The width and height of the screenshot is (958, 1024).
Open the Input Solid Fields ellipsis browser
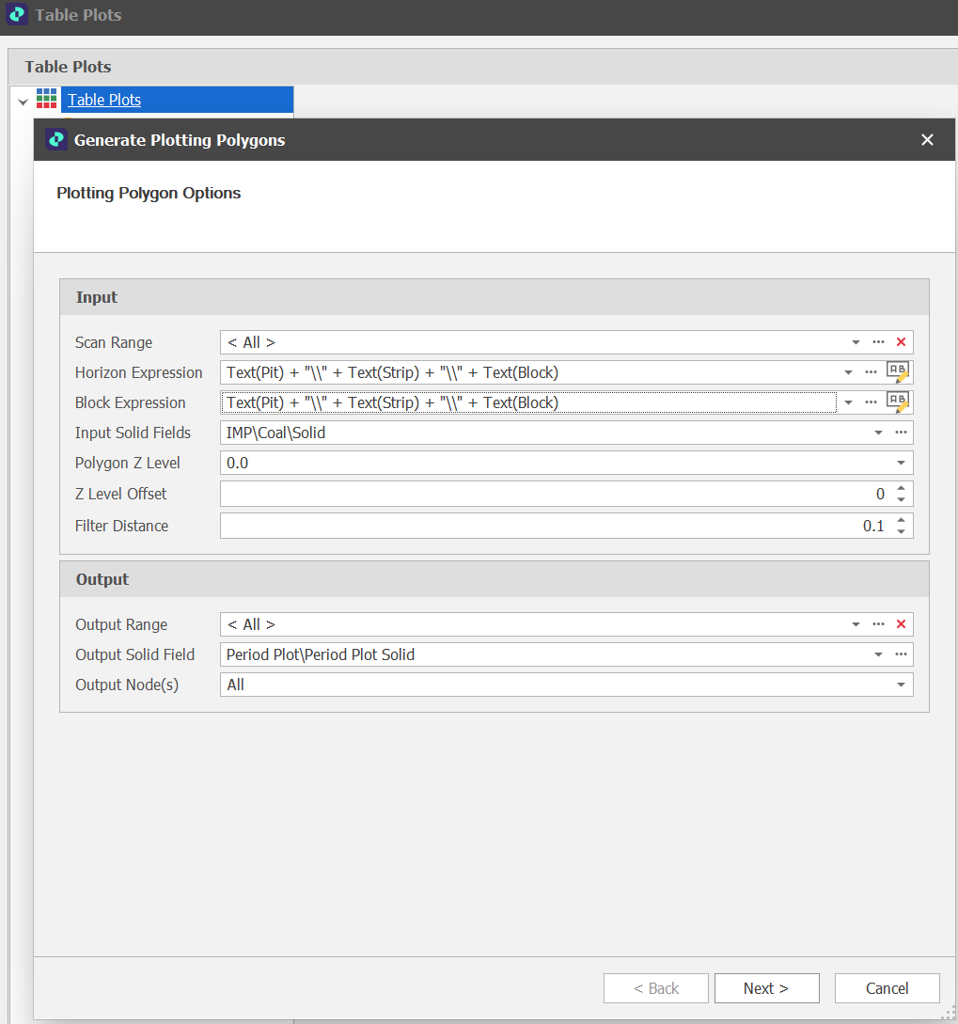[900, 433]
